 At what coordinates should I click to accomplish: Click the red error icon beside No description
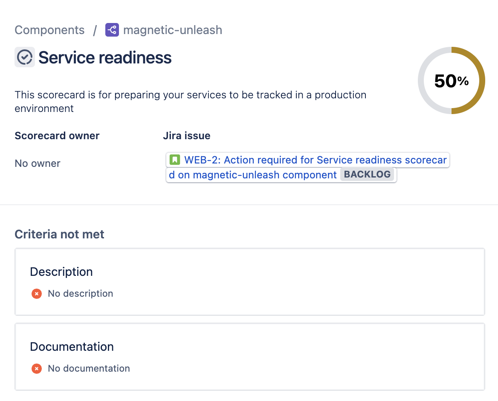[x=36, y=294]
